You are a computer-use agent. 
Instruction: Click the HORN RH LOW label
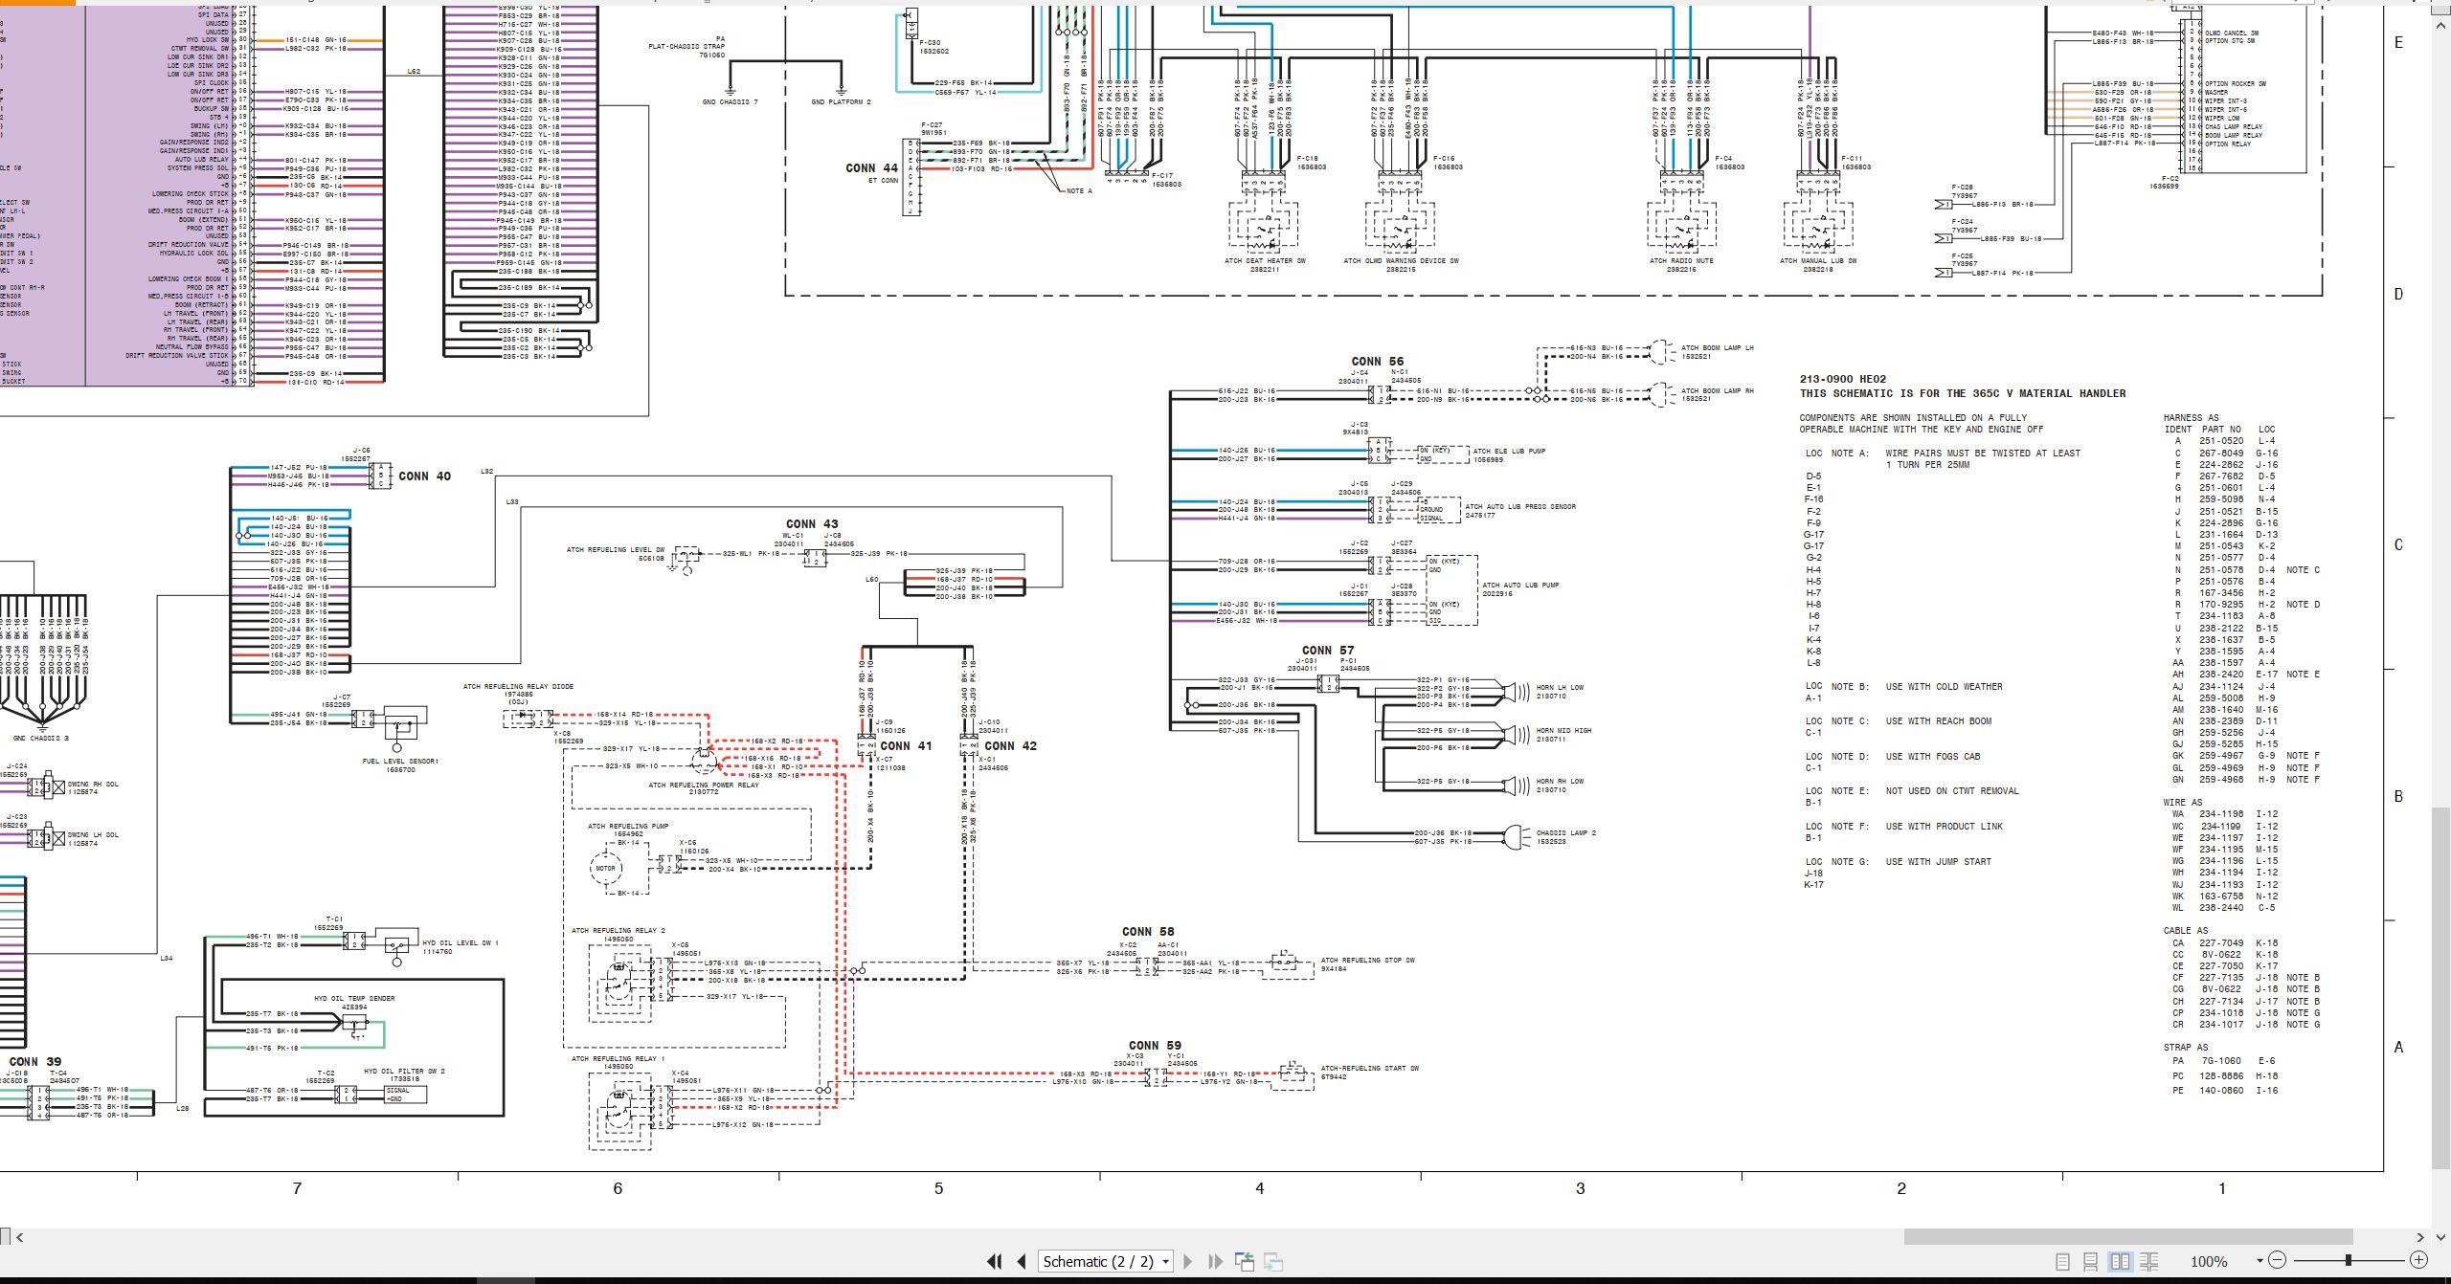coord(1560,781)
